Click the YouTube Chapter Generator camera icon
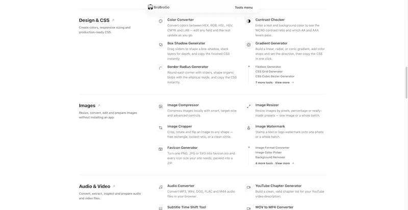The height and width of the screenshot is (210, 408). (x=248, y=187)
